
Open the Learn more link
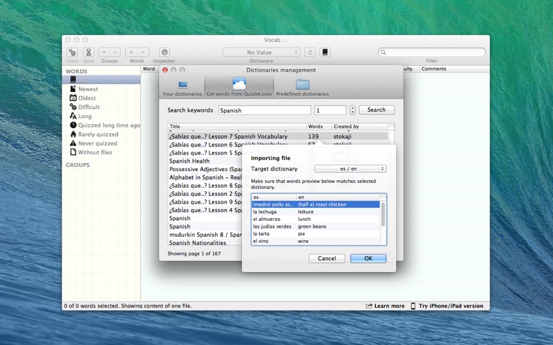tap(385, 306)
